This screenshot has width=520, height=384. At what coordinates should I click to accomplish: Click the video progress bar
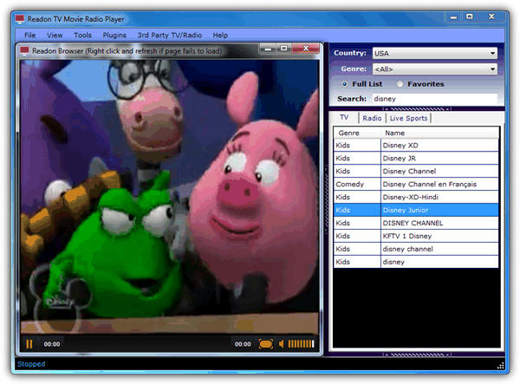tap(147, 344)
